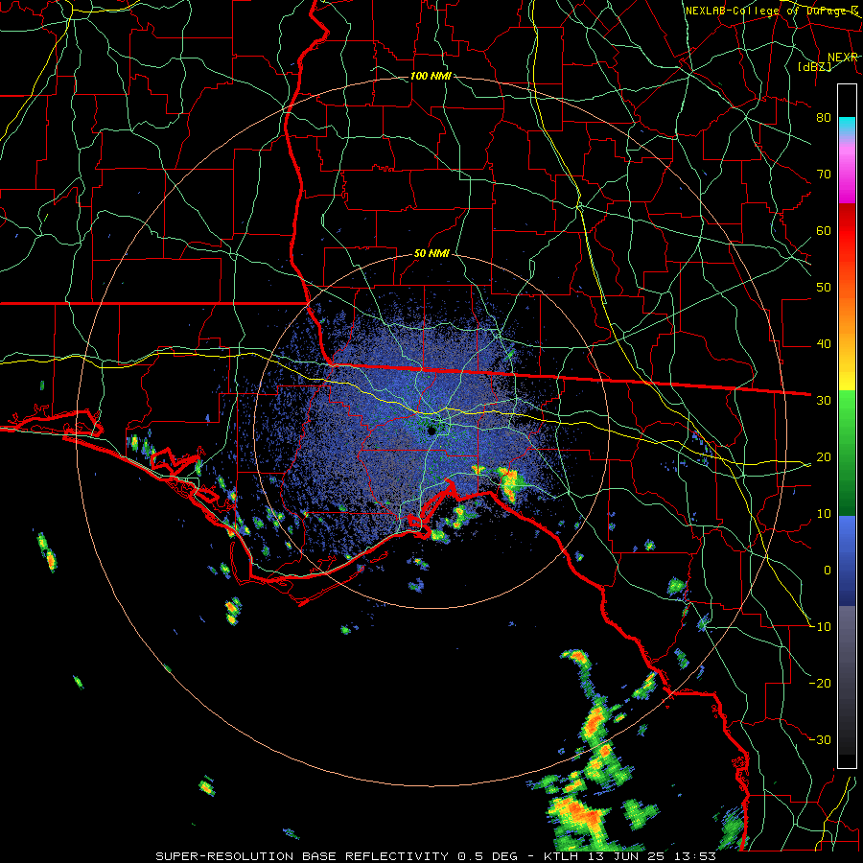This screenshot has height=863, width=863.
Task: Click the green segment of the color bar
Action: 847,453
